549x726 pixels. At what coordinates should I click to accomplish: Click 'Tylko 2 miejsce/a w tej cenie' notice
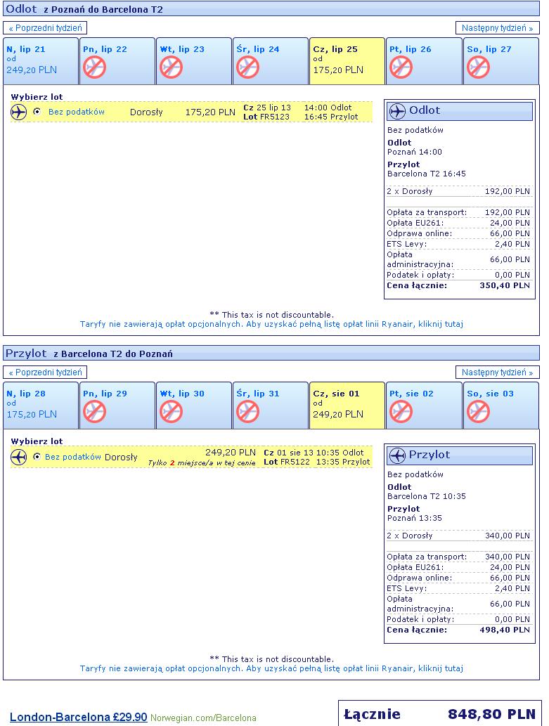[x=202, y=462]
